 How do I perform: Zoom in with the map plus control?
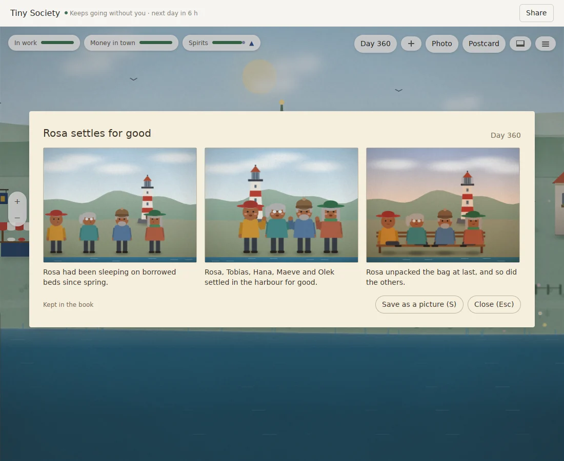17,202
